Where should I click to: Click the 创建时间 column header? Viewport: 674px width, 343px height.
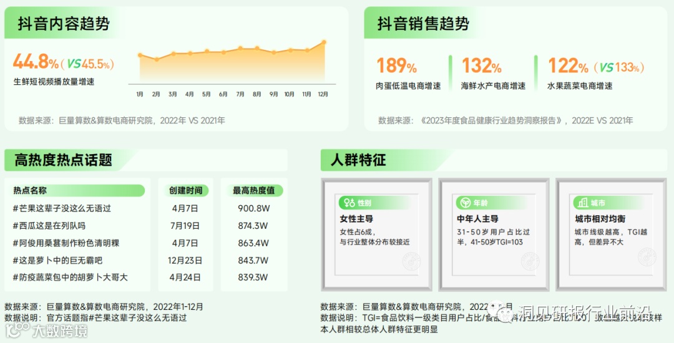(x=186, y=191)
